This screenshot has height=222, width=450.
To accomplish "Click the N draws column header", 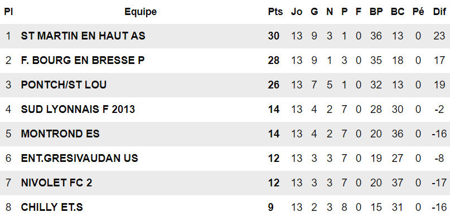I will 330,12.
